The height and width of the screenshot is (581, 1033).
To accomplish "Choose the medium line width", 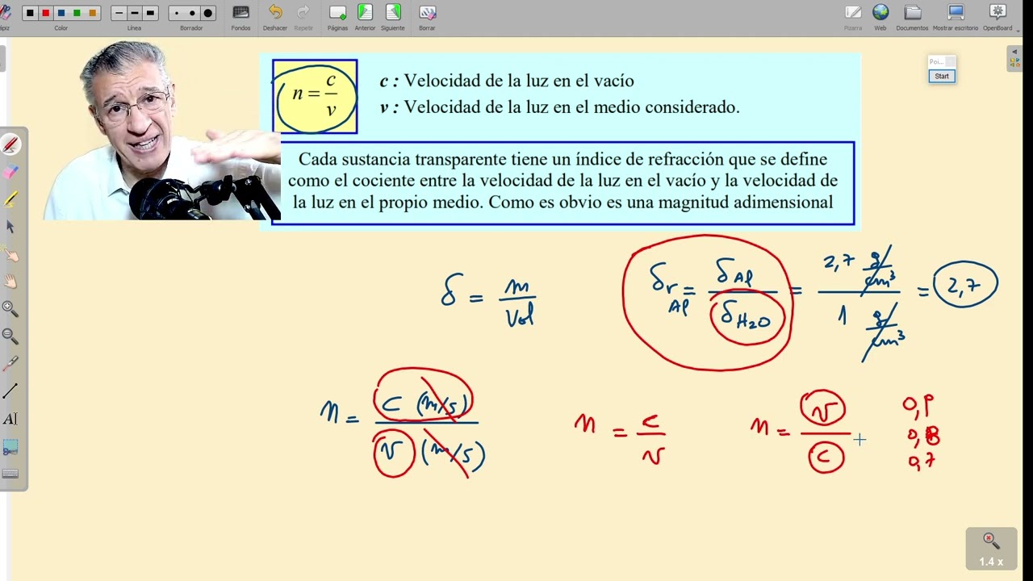I will pyautogui.click(x=134, y=13).
